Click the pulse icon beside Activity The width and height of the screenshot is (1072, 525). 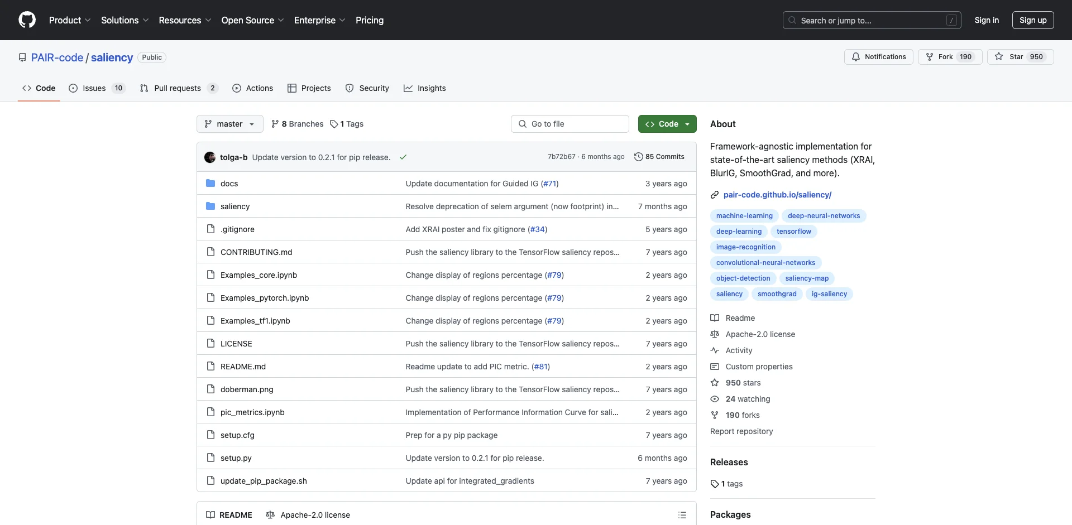click(x=715, y=350)
